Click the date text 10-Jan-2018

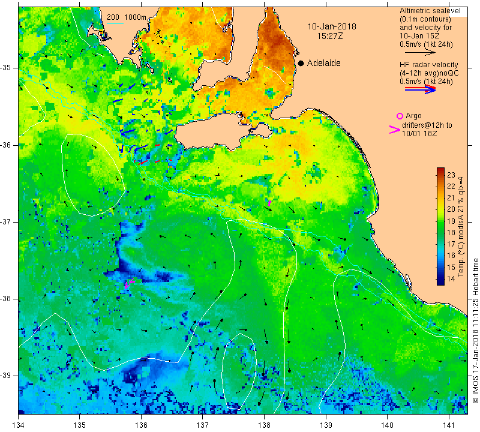tap(332, 26)
